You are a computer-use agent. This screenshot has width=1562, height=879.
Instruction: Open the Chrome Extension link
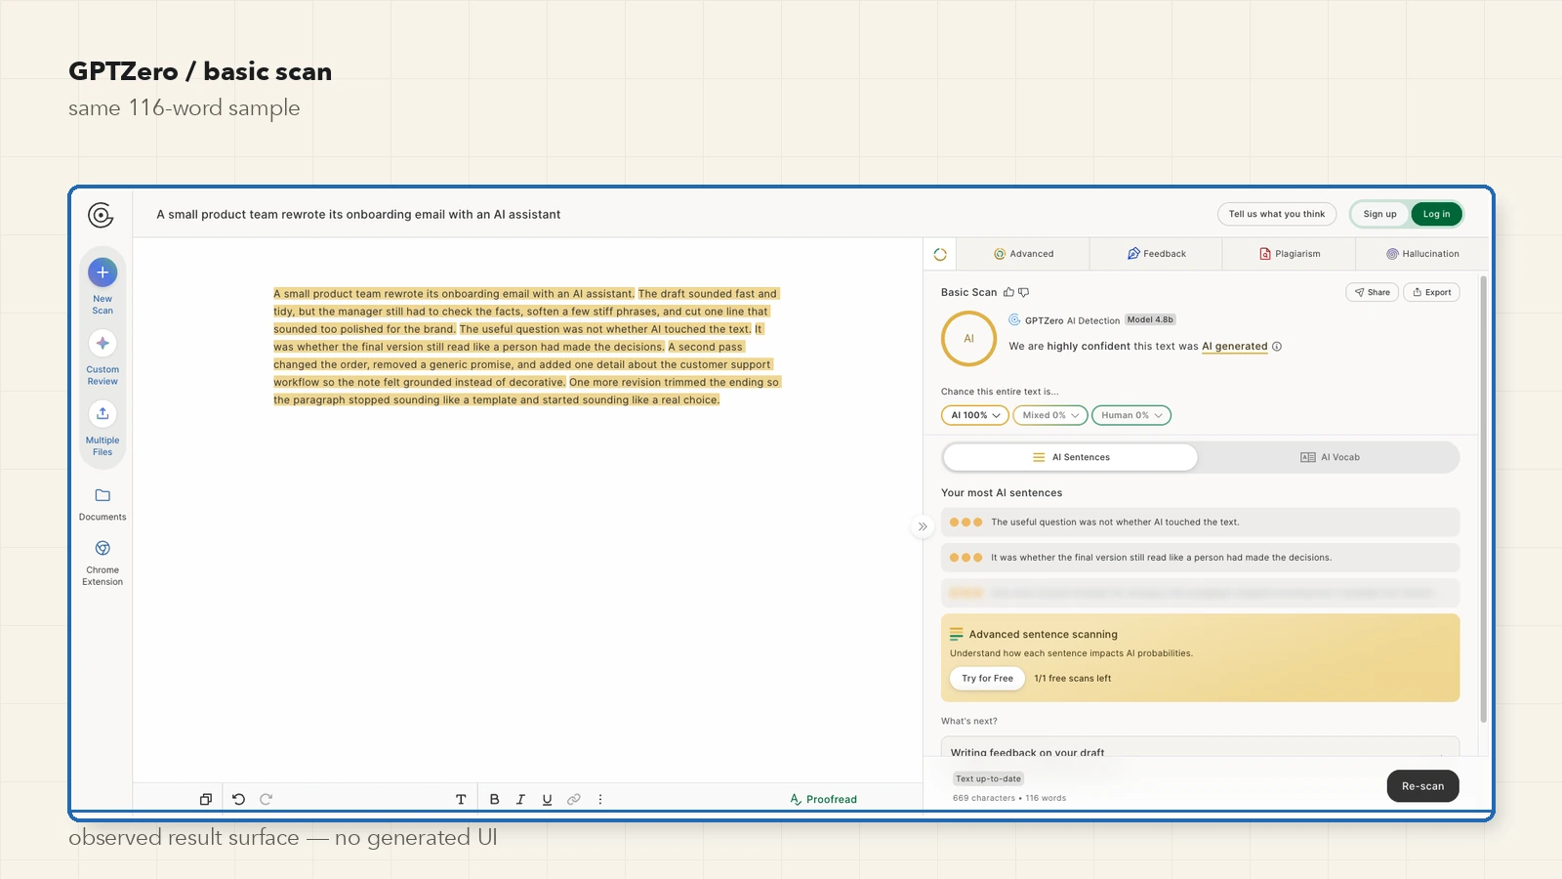point(103,563)
